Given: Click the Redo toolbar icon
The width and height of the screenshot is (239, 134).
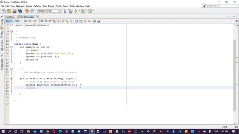Looking at the screenshot, I should (32, 11).
